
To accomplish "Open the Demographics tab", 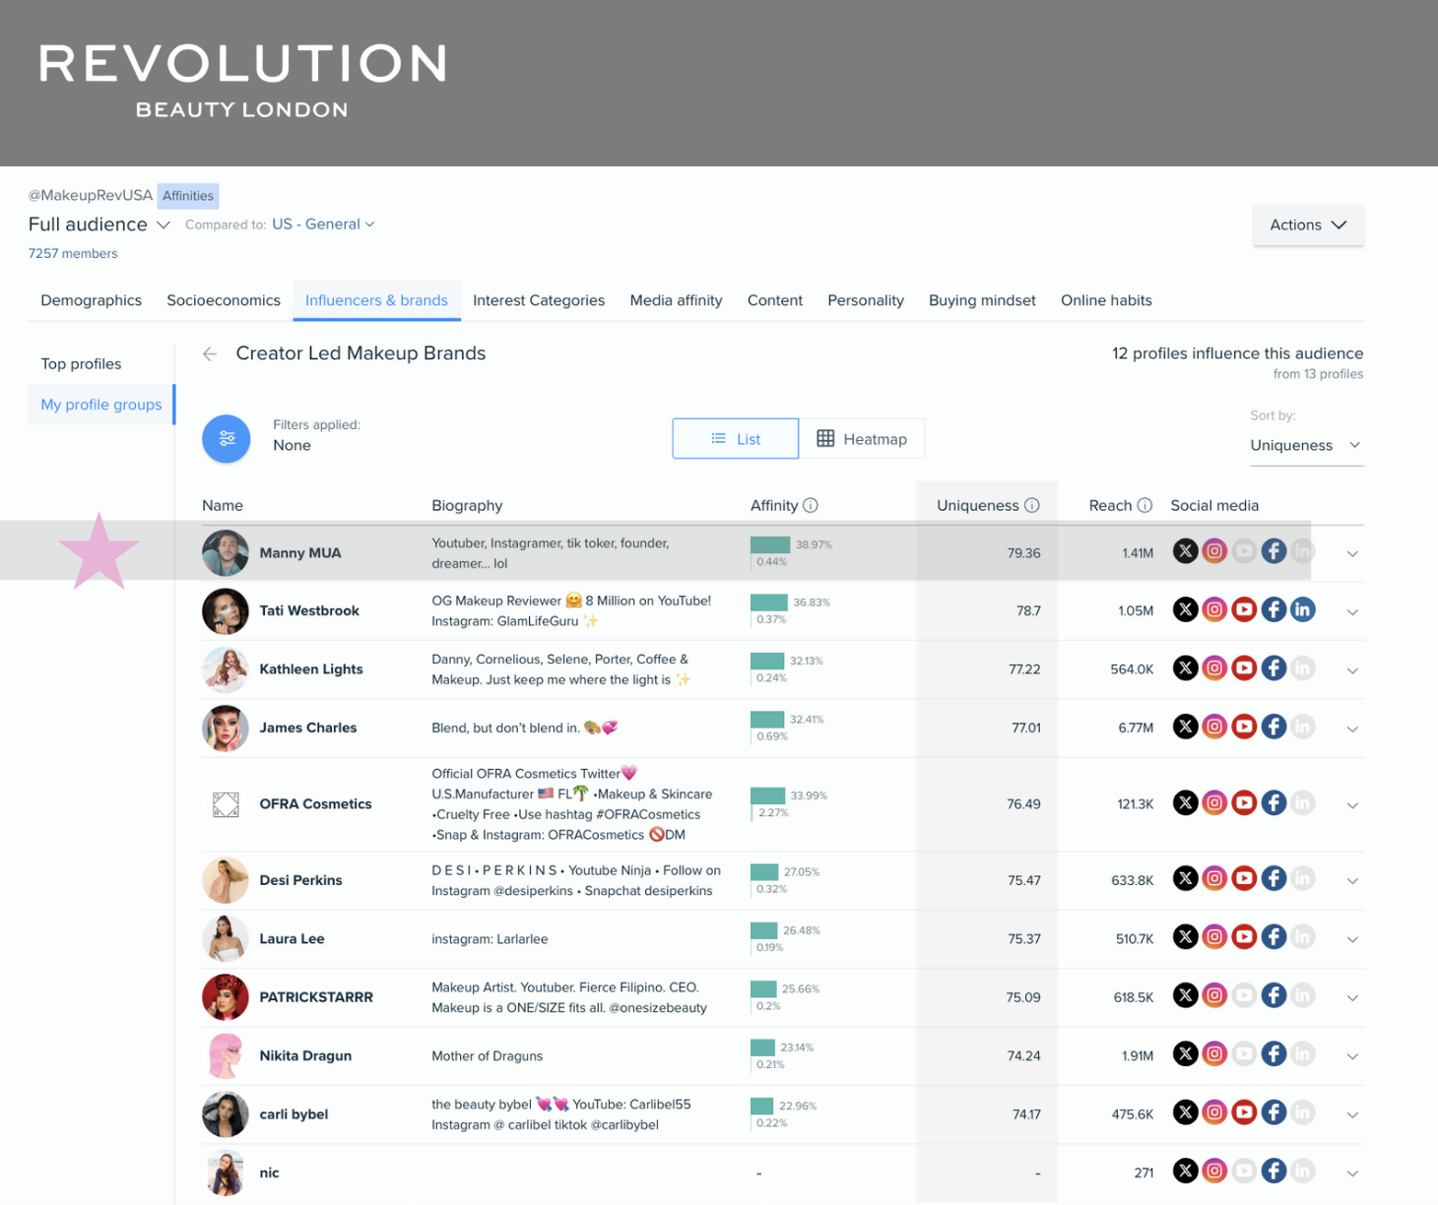I will tap(91, 300).
